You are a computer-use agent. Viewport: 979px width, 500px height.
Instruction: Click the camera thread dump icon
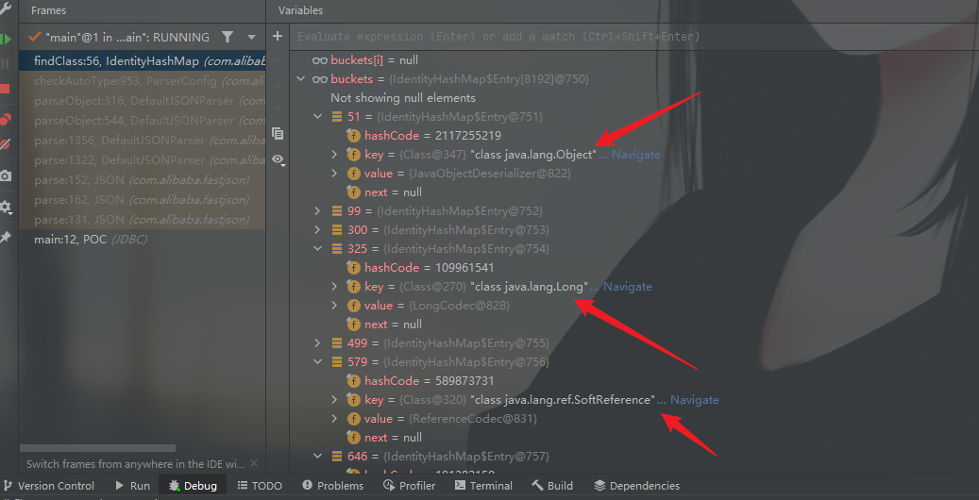5,175
